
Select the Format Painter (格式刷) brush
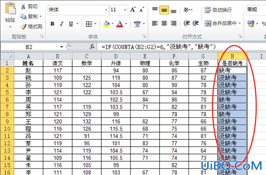coord(31,26)
